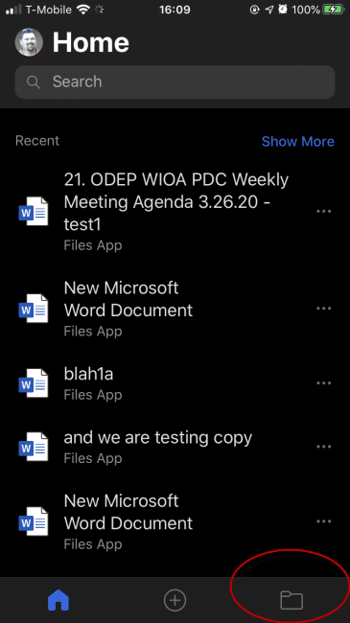The height and width of the screenshot is (623, 350).
Task: Click Word icon beside and we are testing copy
Action: click(x=34, y=447)
